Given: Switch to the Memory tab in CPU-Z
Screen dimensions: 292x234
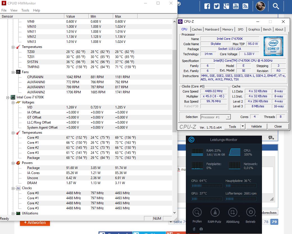Looking at the screenshot, I should 228,29.
